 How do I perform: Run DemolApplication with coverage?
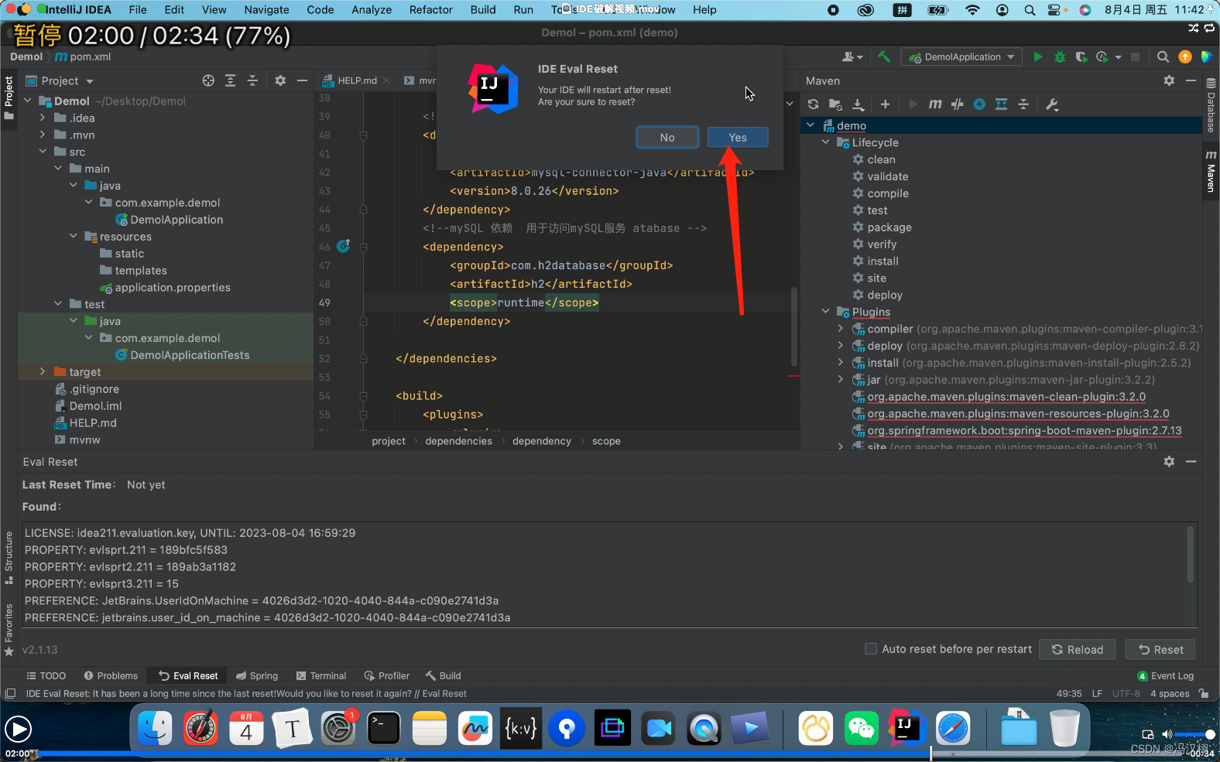coord(1081,56)
